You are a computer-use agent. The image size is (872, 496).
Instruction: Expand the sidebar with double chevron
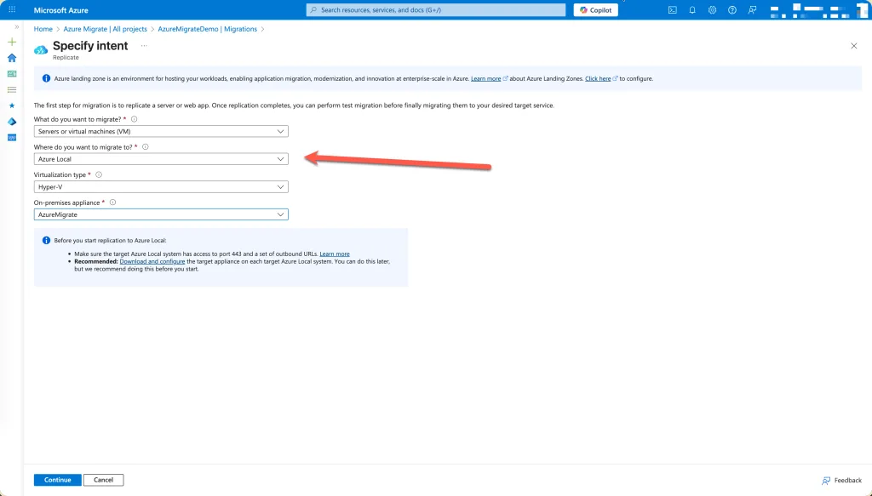pyautogui.click(x=16, y=28)
